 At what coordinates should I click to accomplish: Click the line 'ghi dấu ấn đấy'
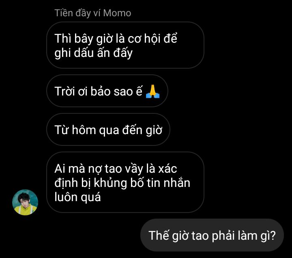[x=94, y=53]
